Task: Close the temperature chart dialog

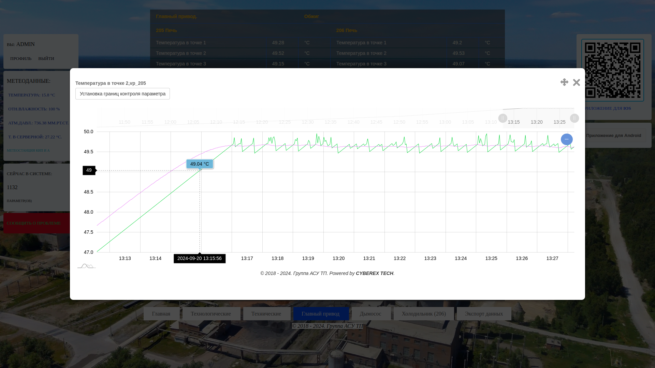Action: pos(577,82)
